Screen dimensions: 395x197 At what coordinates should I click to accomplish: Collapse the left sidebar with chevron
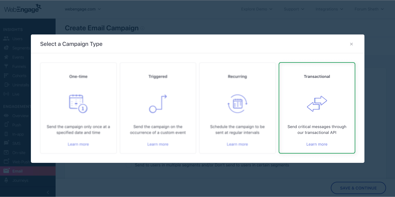pos(48,192)
